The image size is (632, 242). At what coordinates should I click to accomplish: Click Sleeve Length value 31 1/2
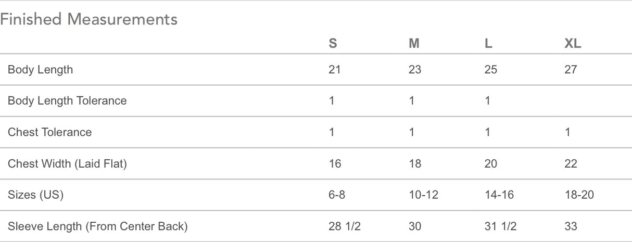(499, 226)
